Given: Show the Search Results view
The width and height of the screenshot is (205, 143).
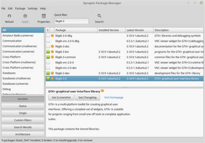Looking at the screenshot, I should click(x=23, y=127).
